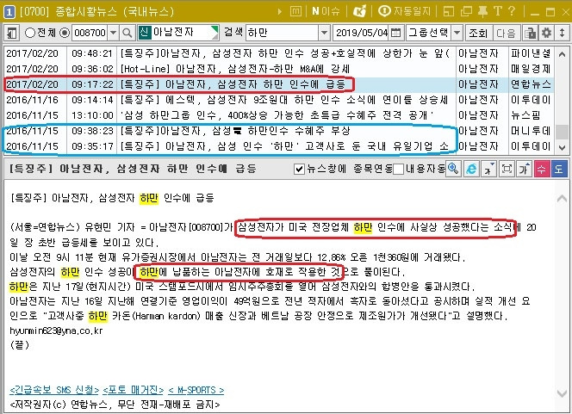Click the red 수 buy button
Screen dimensions: 572x414
click(x=542, y=169)
